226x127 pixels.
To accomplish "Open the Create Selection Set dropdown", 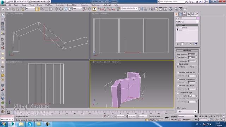I will 129,8.
